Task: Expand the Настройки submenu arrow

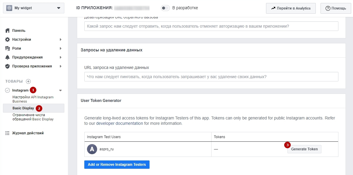Action: [x=60, y=40]
